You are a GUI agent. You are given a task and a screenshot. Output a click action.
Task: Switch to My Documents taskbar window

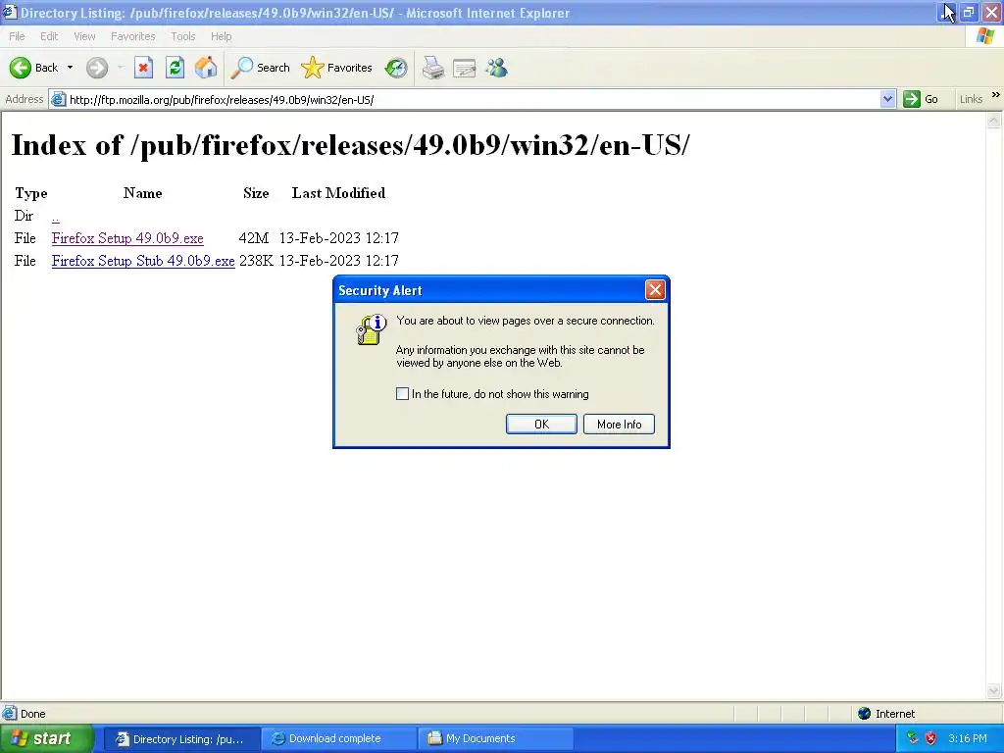pyautogui.click(x=494, y=739)
